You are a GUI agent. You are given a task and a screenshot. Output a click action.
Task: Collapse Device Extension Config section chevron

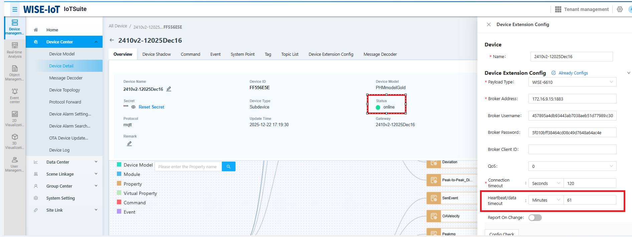(x=628, y=73)
